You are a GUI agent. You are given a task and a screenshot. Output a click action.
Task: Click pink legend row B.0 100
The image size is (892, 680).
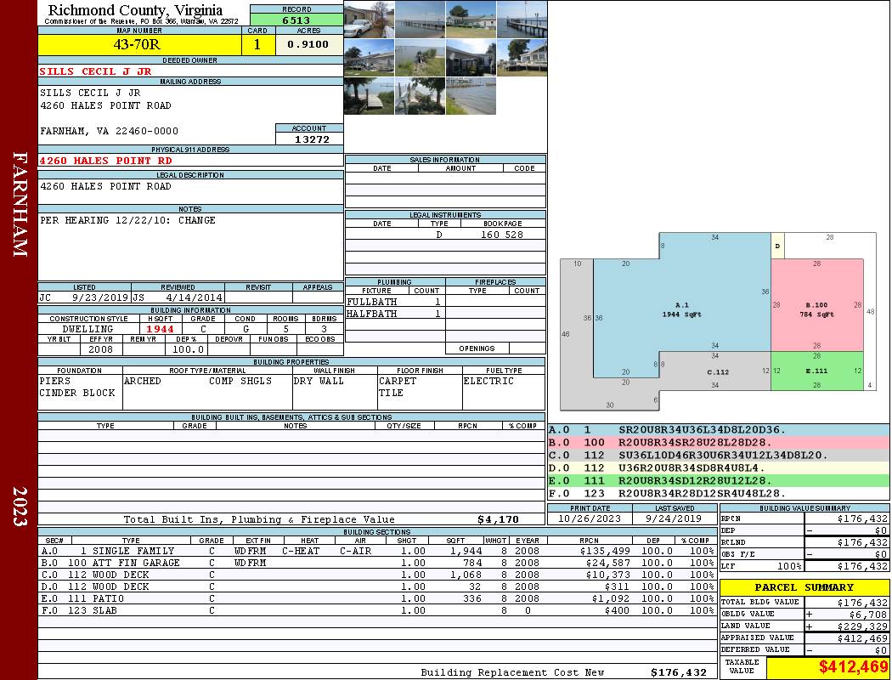click(x=719, y=443)
